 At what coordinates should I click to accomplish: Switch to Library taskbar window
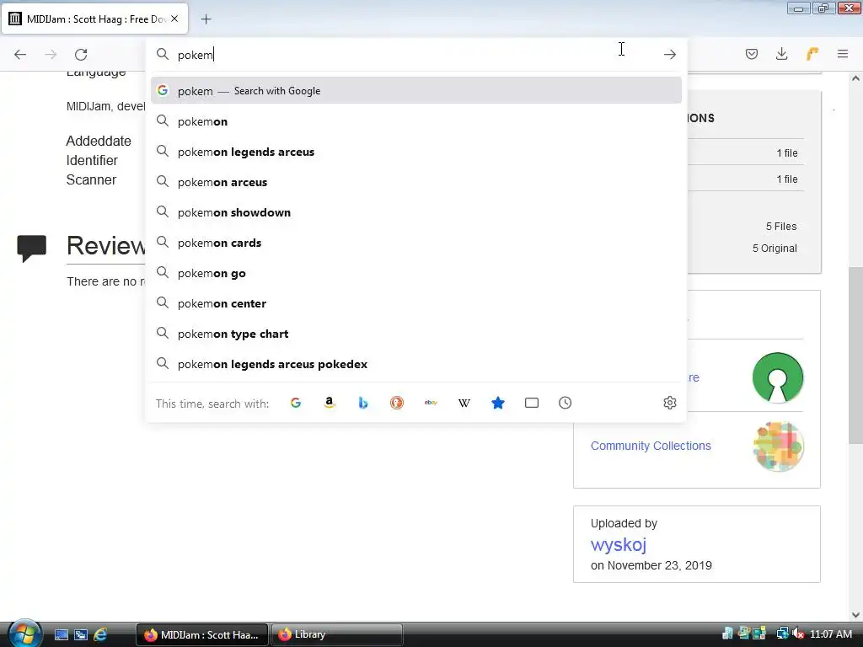(336, 634)
